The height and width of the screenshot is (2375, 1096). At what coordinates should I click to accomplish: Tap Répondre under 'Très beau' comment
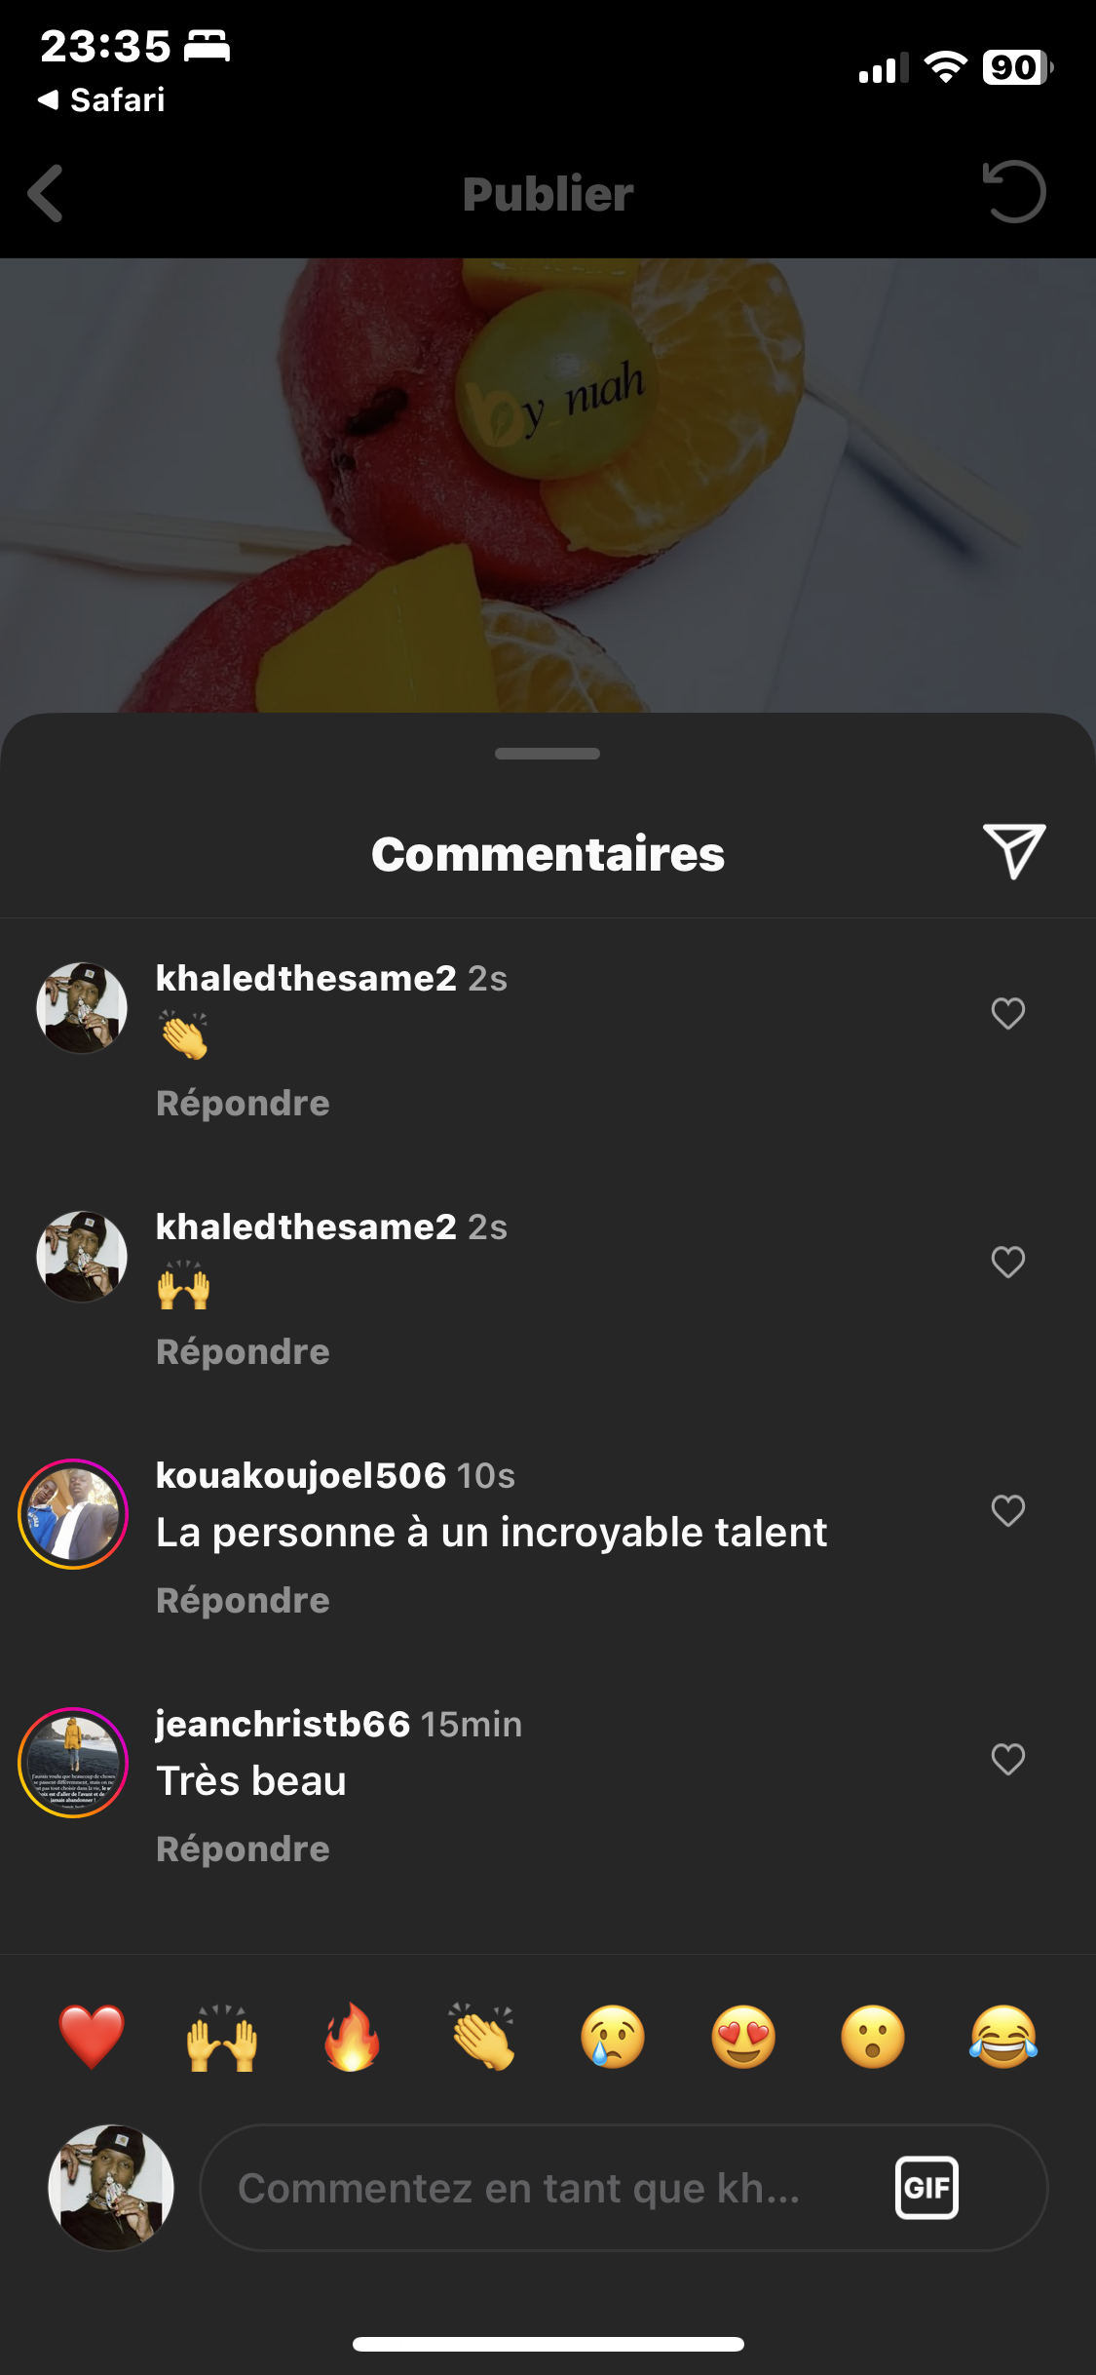click(x=243, y=1849)
